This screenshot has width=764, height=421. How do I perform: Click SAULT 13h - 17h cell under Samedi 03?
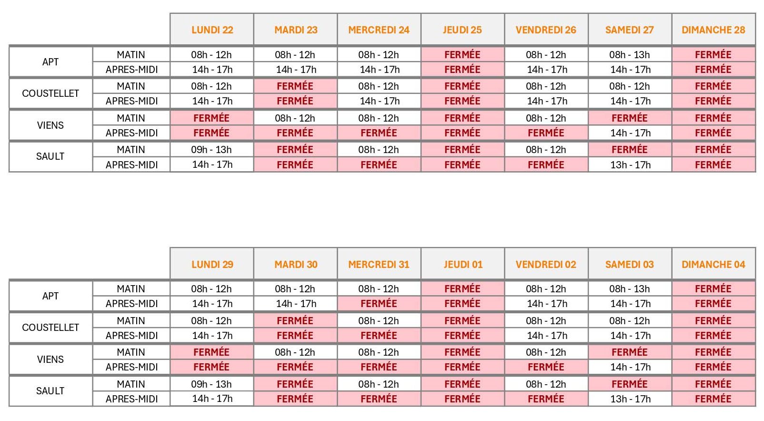(x=630, y=399)
